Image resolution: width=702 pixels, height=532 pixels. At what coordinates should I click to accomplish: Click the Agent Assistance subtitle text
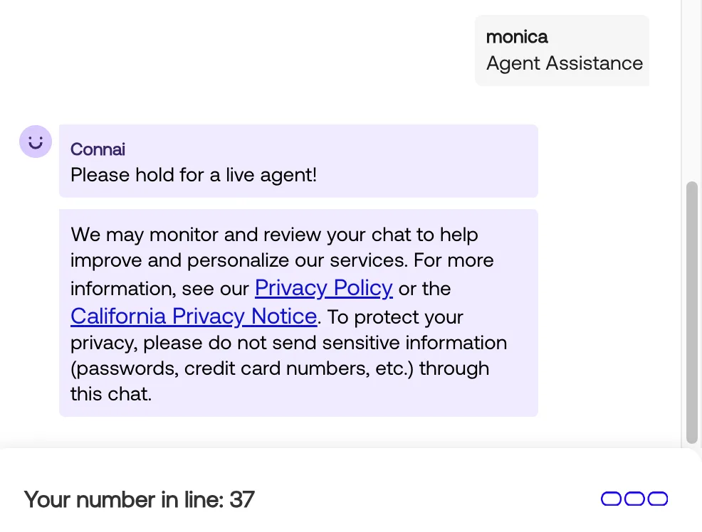(x=563, y=63)
